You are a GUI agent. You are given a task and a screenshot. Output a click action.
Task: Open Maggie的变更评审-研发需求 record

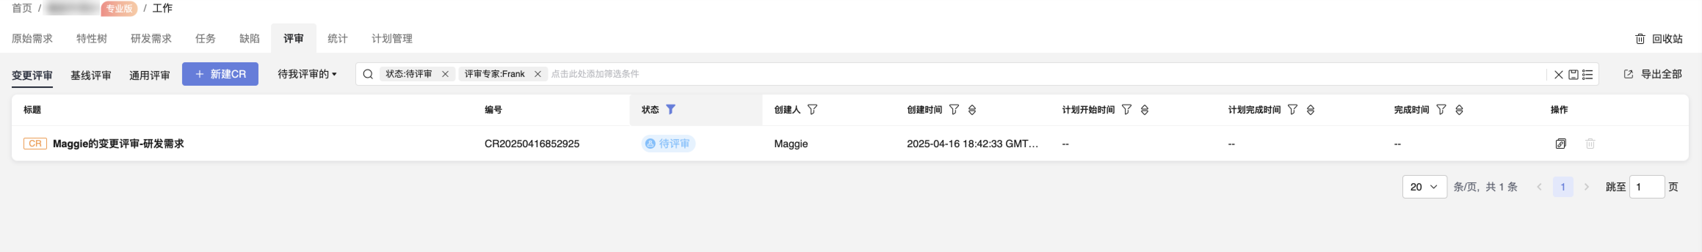[x=118, y=144]
